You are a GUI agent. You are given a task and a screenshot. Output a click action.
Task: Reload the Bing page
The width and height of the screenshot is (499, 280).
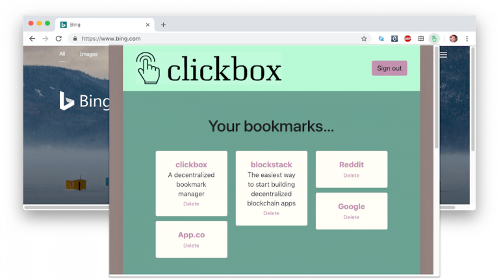point(58,38)
